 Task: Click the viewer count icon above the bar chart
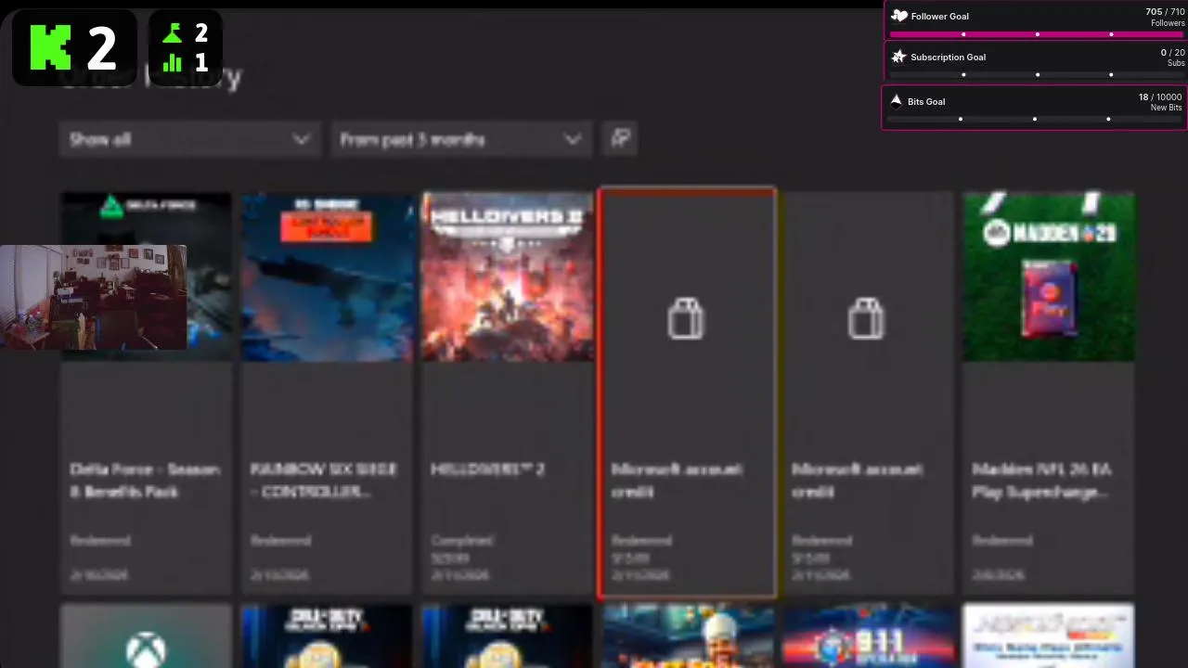coord(173,33)
